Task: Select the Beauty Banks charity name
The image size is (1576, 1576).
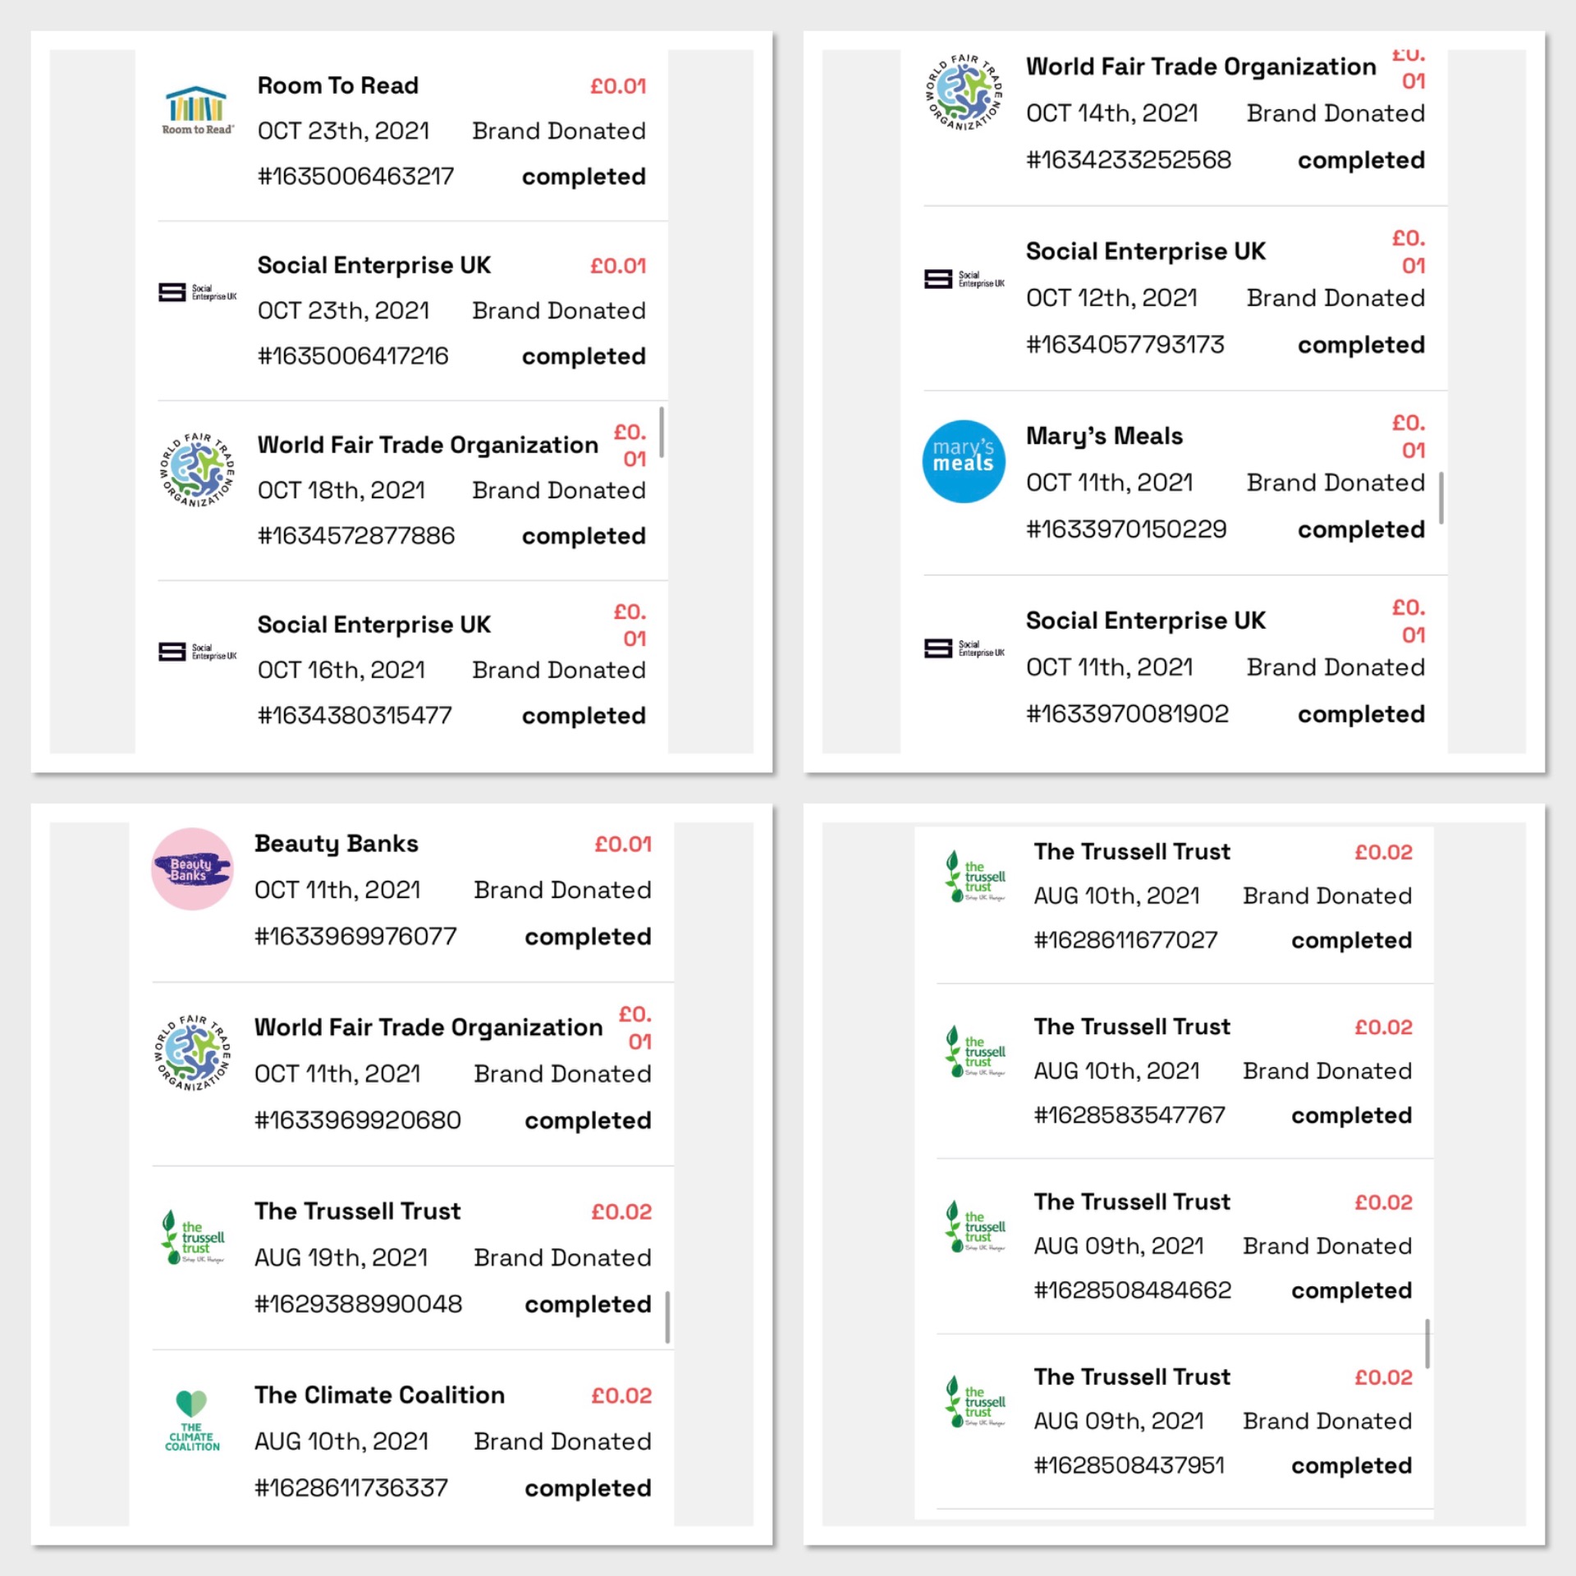Action: point(337,844)
